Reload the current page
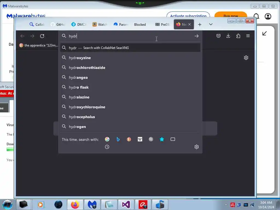 point(42,36)
